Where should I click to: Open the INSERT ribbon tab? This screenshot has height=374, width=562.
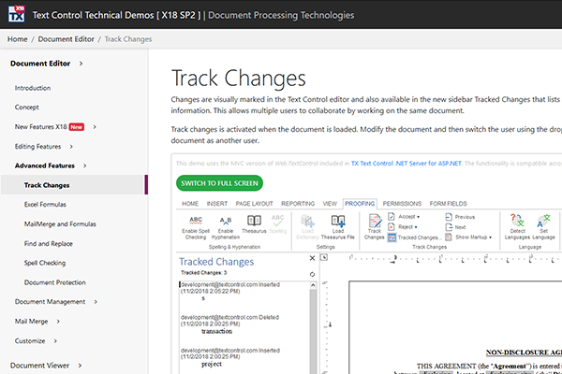point(217,204)
